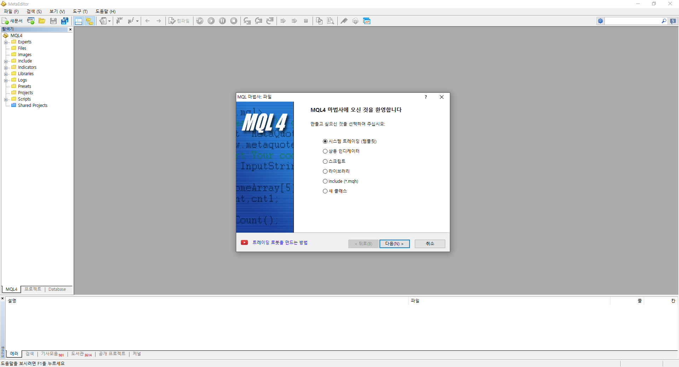The image size is (679, 367).
Task: Click the YouTube icon in wizard dialog
Action: point(244,242)
